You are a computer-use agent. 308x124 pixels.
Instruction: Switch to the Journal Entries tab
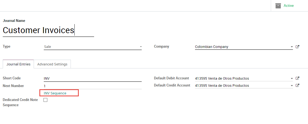pyautogui.click(x=18, y=64)
